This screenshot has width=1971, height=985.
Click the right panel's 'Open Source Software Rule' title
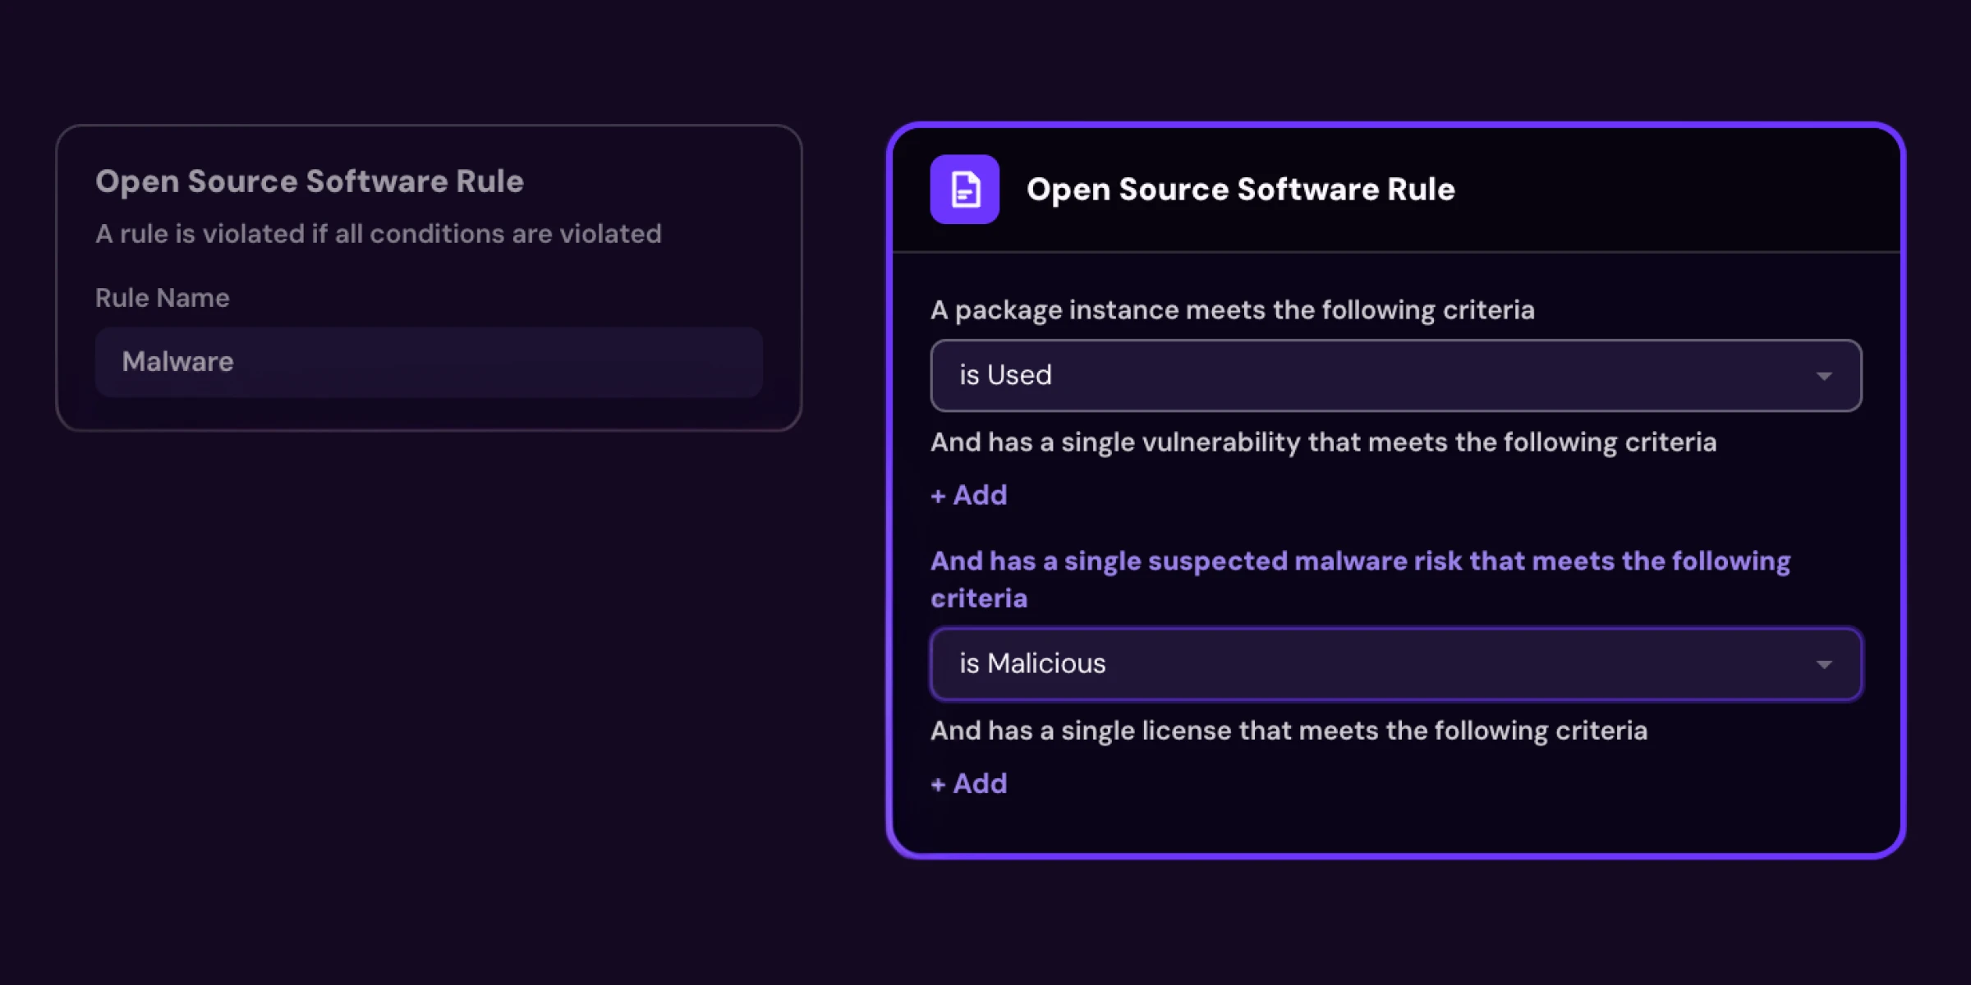click(x=1241, y=190)
